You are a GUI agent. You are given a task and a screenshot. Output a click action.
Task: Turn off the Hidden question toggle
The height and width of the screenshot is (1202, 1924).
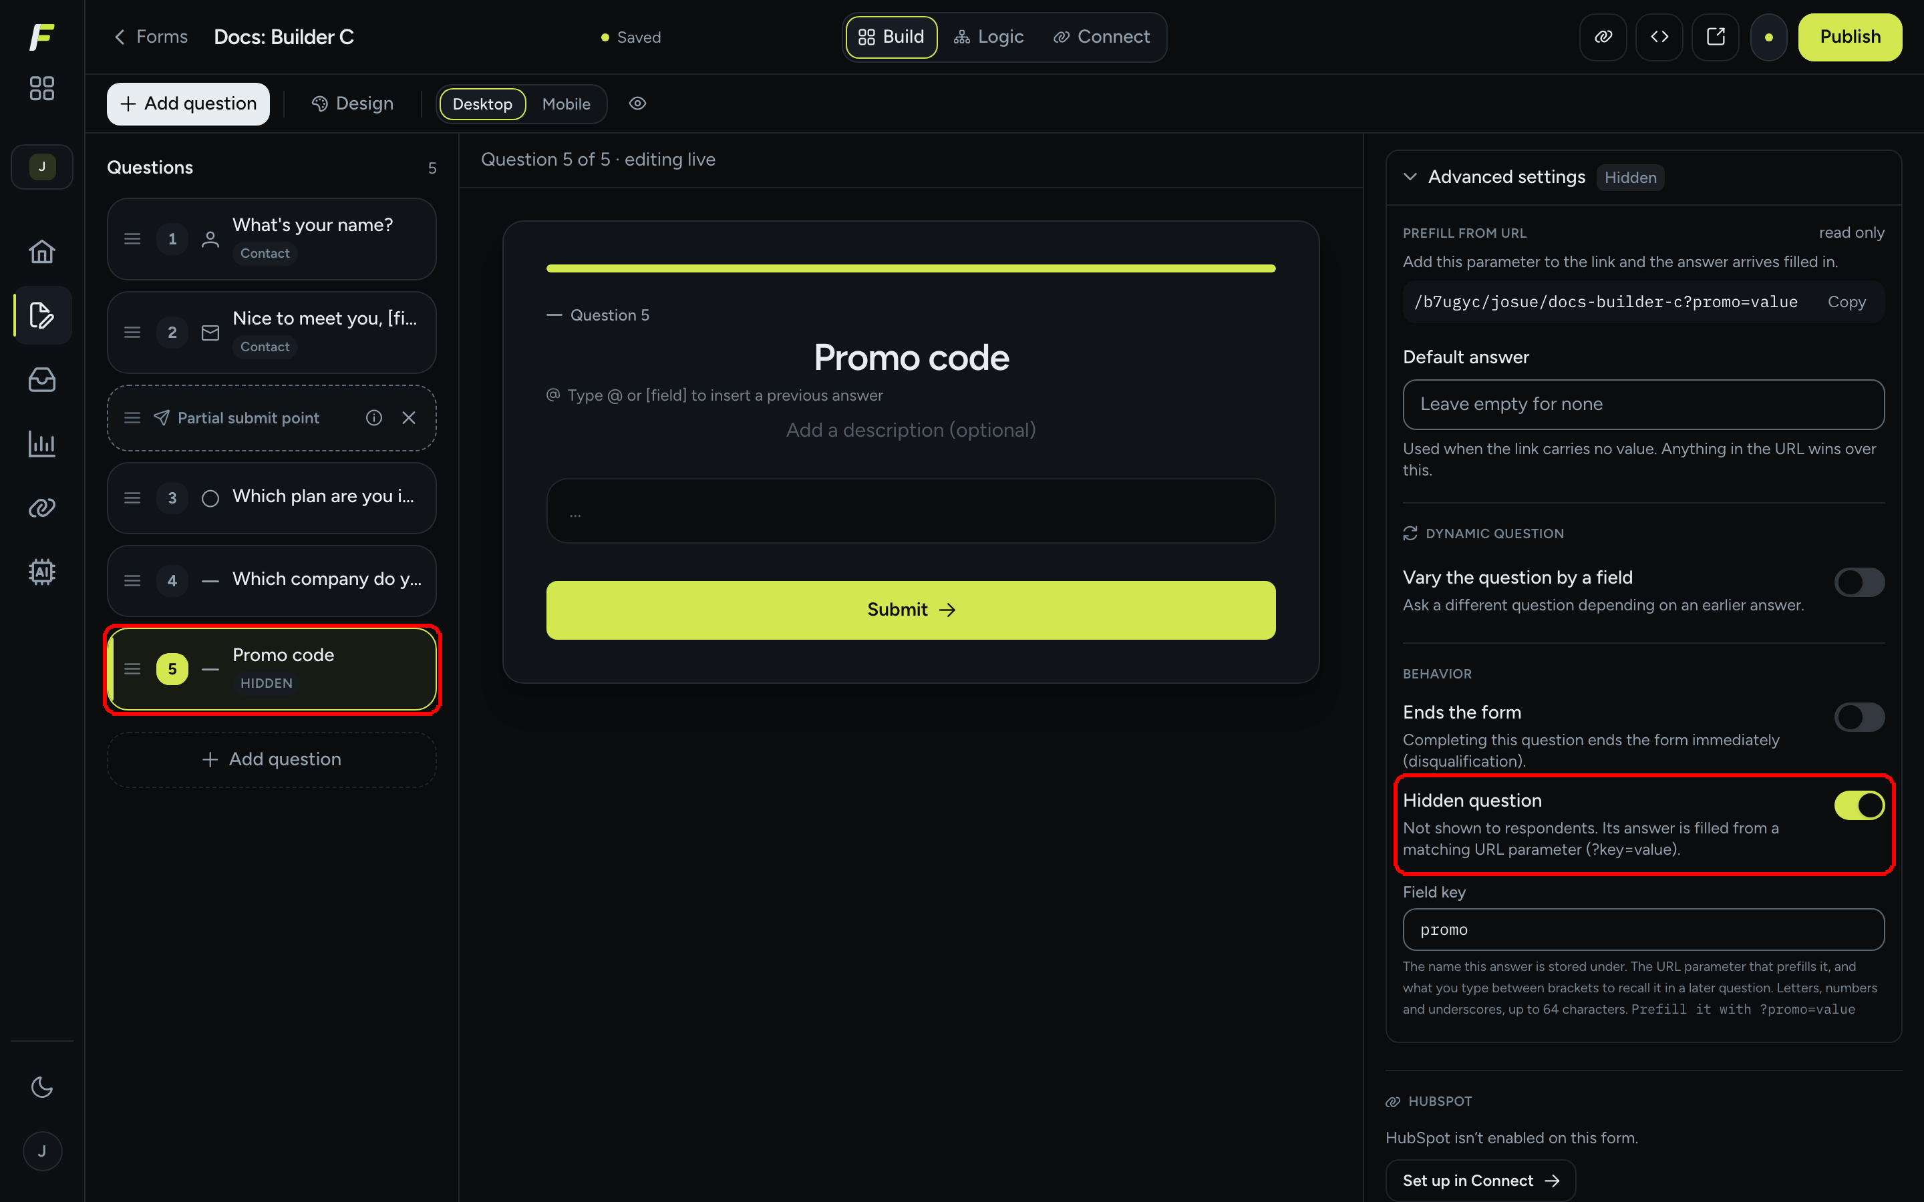(1859, 805)
